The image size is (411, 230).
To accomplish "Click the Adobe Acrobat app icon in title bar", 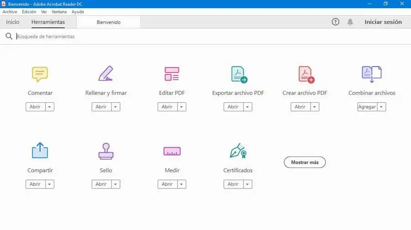I will point(3,4).
